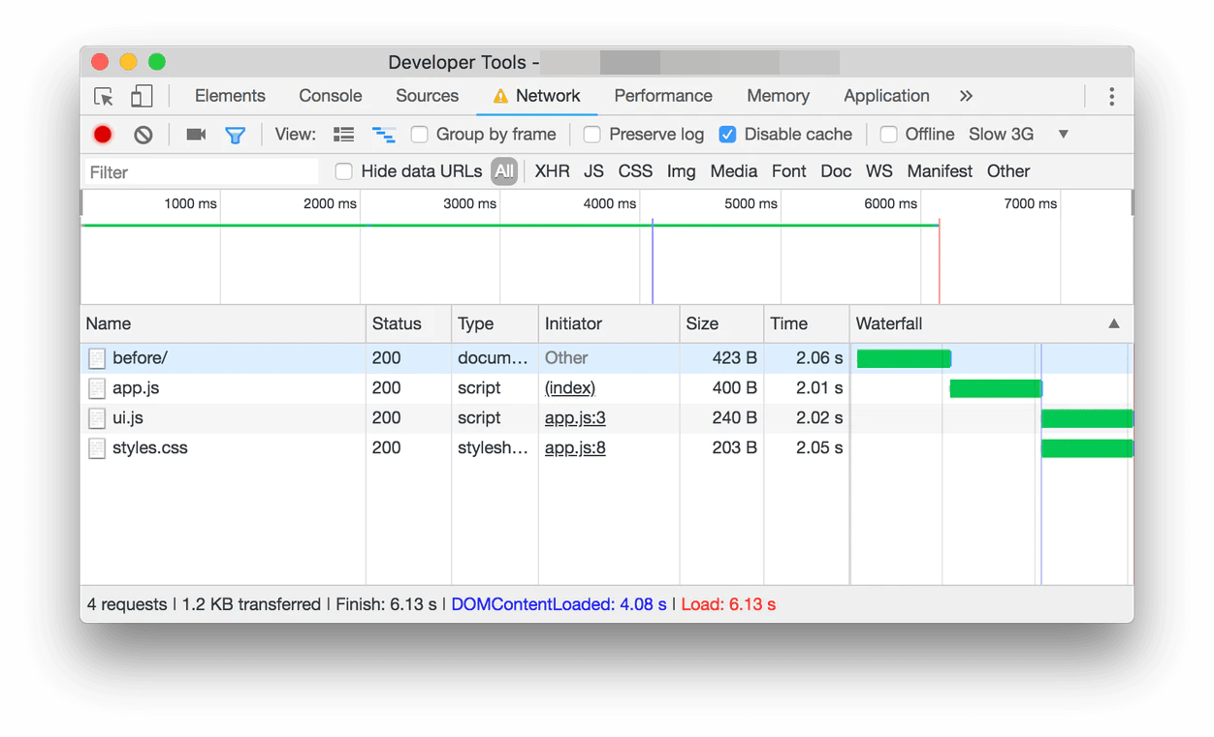Screen dimensions: 1214x737
Task: Click the red record network log button
Action: (103, 135)
